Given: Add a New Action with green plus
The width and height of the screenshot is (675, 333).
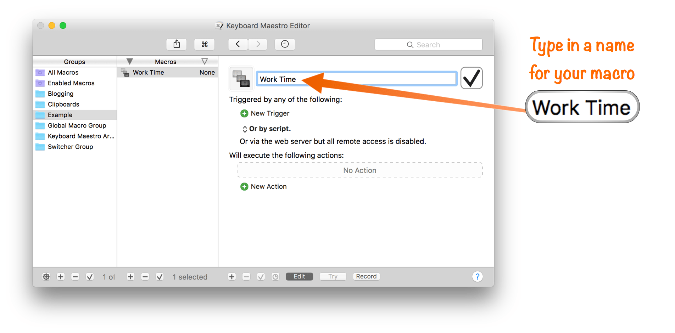Looking at the screenshot, I should (244, 187).
